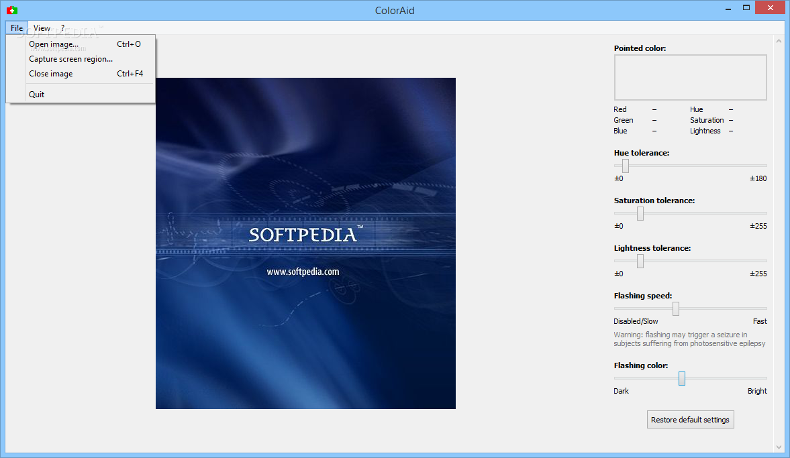Click the Hue tolerance slider thumb
Image resolution: width=790 pixels, height=458 pixels.
[626, 166]
